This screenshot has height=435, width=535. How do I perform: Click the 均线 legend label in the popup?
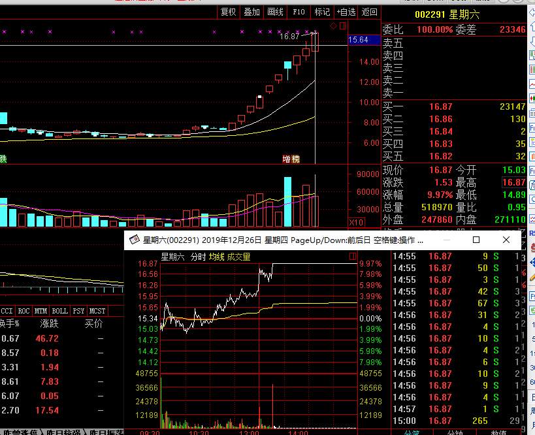click(x=216, y=257)
